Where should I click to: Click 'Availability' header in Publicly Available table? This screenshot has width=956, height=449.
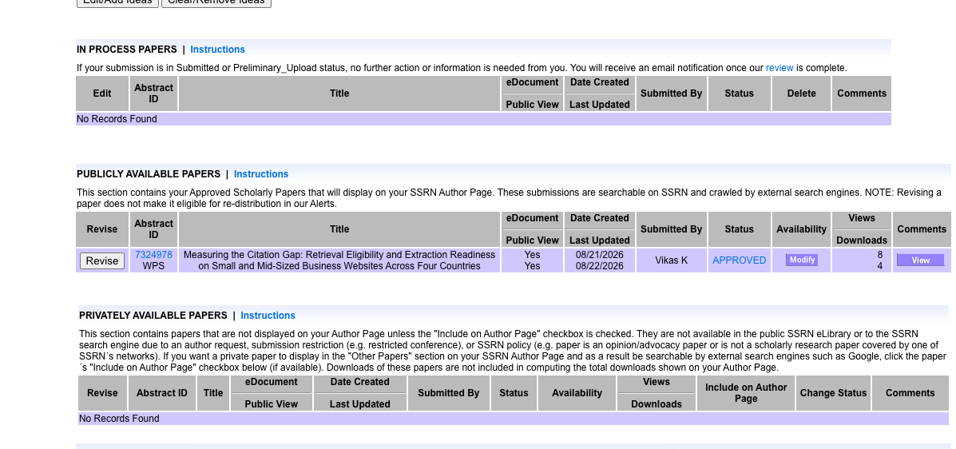(x=801, y=229)
